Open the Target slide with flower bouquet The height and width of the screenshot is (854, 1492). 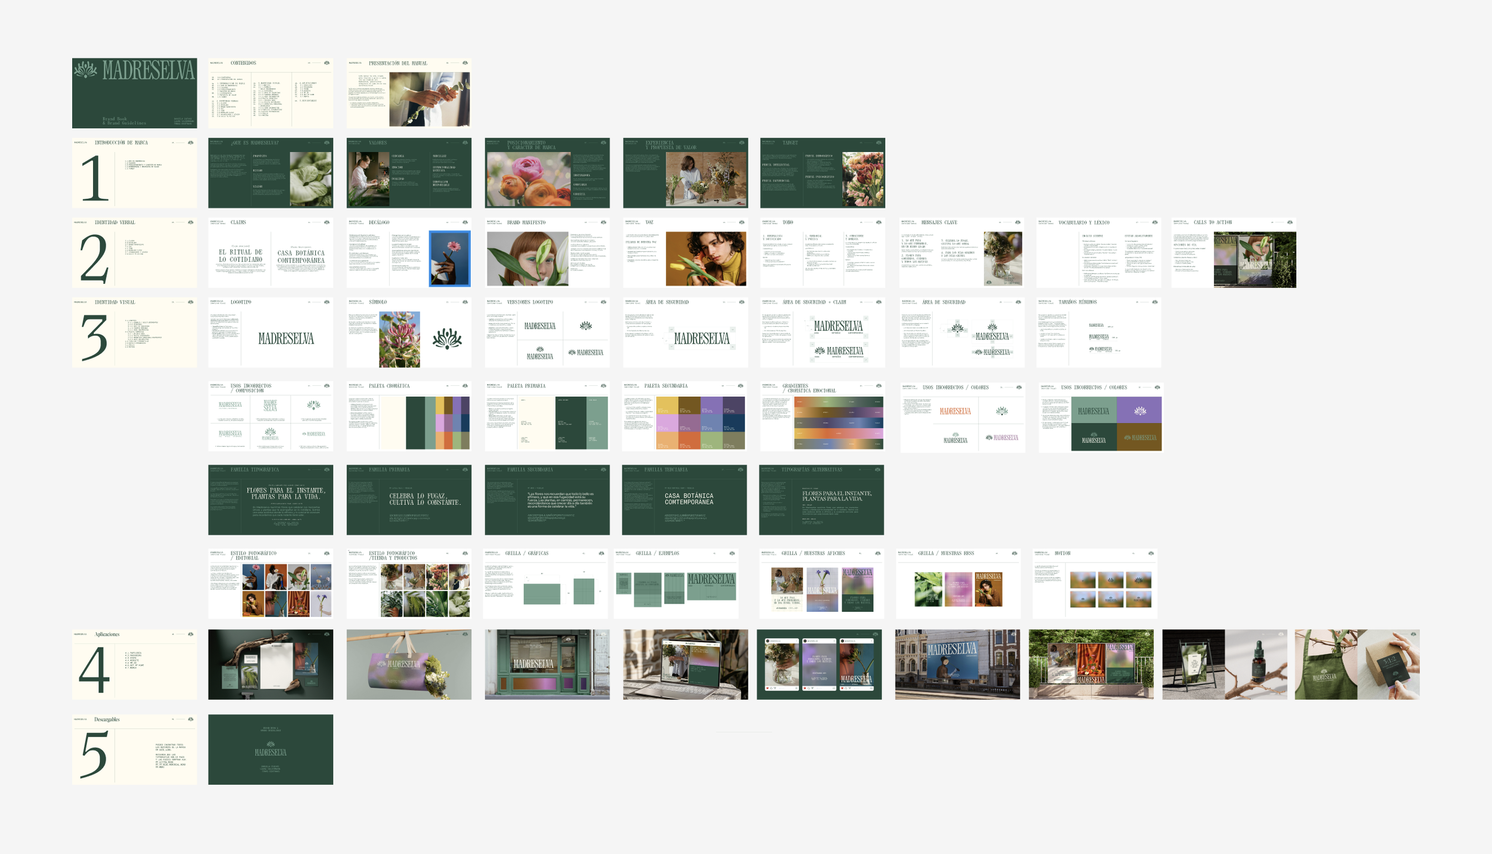pos(822,173)
